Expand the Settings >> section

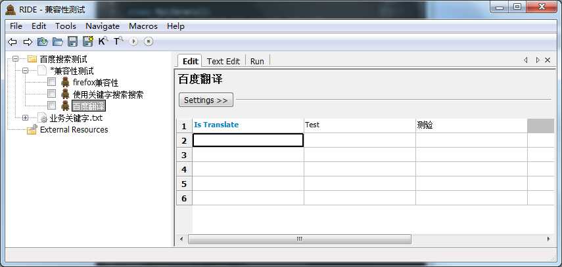(206, 100)
